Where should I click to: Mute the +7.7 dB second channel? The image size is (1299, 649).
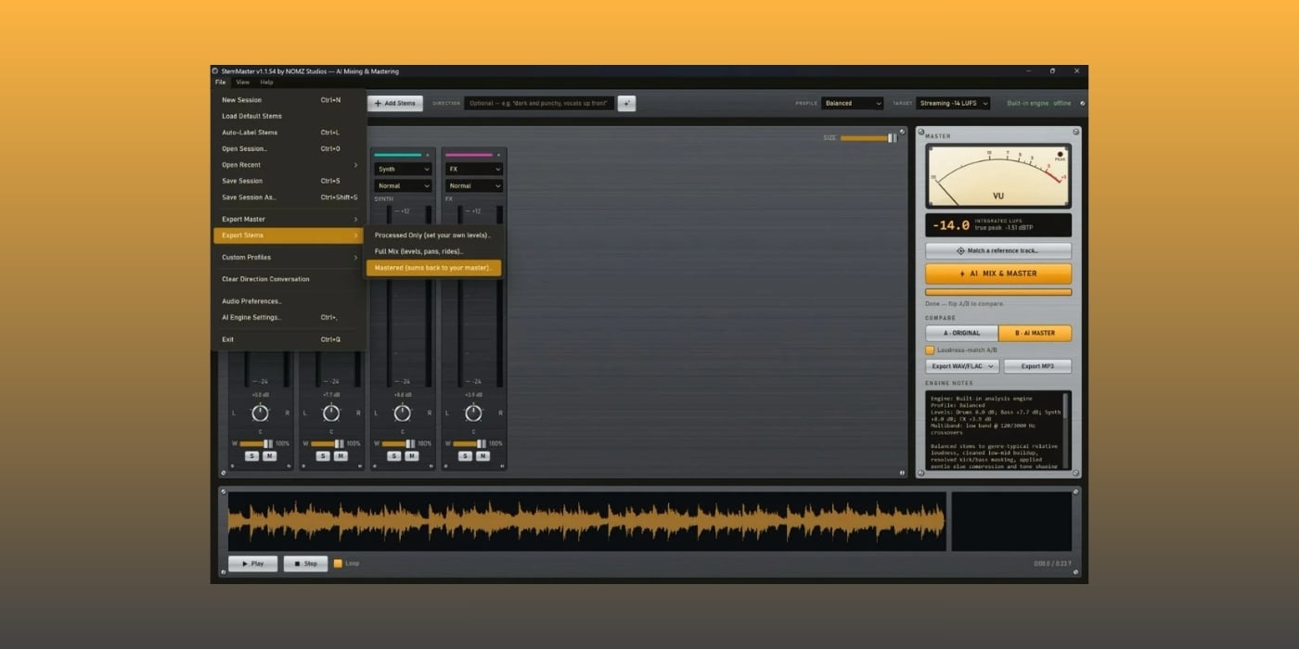tap(341, 455)
